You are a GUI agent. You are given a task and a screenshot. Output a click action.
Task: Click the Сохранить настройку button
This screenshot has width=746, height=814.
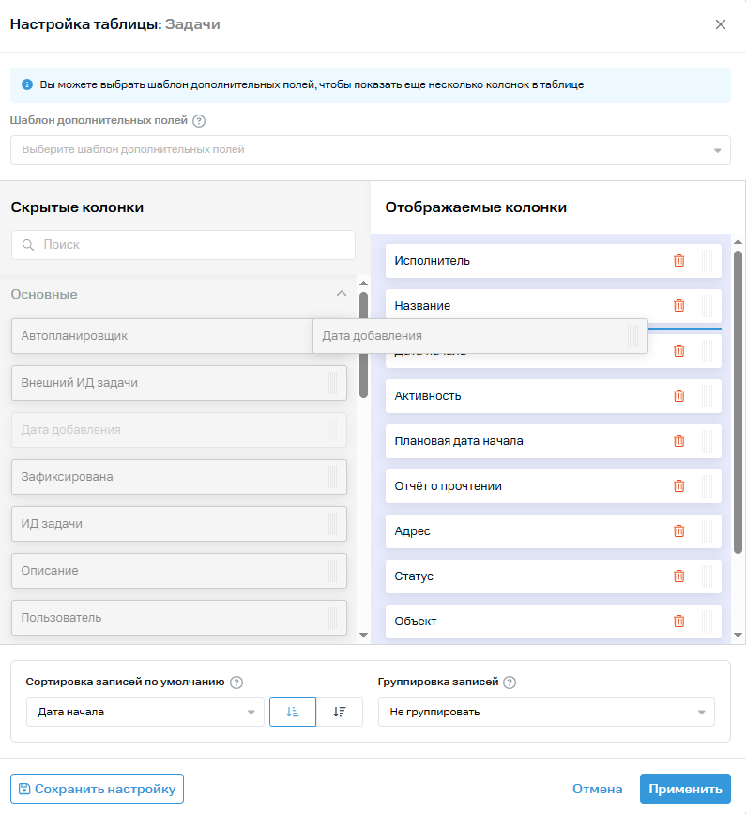coord(97,789)
